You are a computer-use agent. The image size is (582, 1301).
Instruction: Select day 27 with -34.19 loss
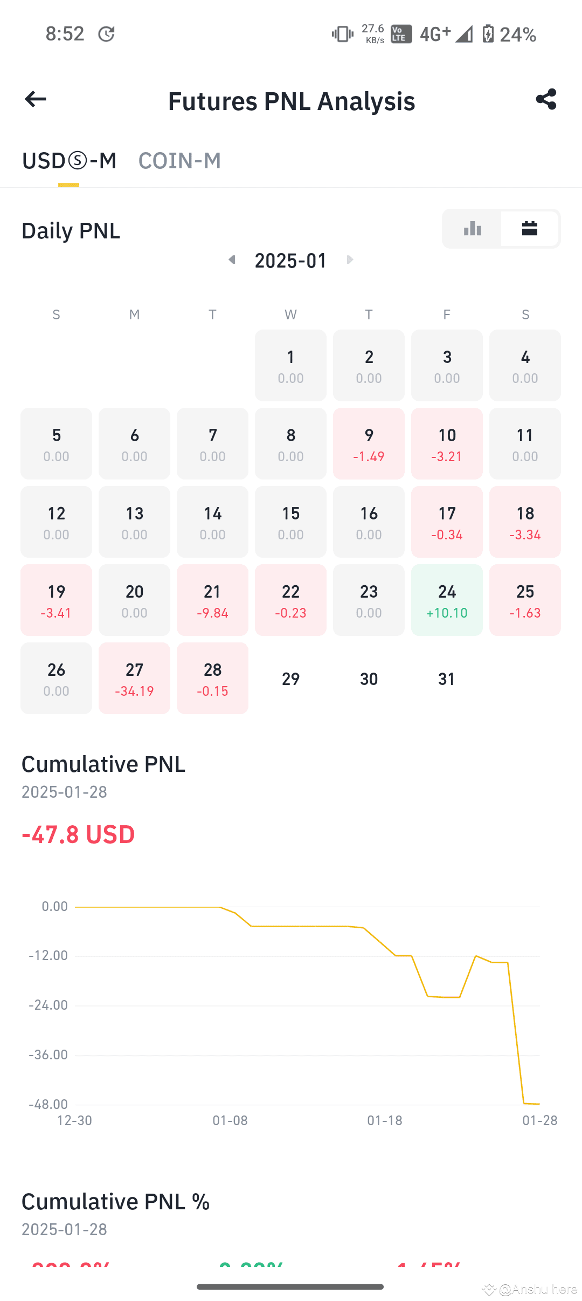(x=134, y=679)
